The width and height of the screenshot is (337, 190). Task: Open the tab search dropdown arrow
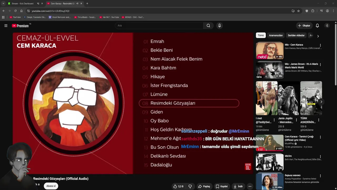point(3,3)
